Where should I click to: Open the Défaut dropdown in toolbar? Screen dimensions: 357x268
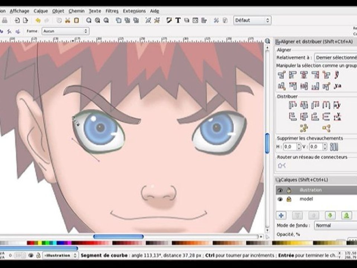[x=252, y=20]
